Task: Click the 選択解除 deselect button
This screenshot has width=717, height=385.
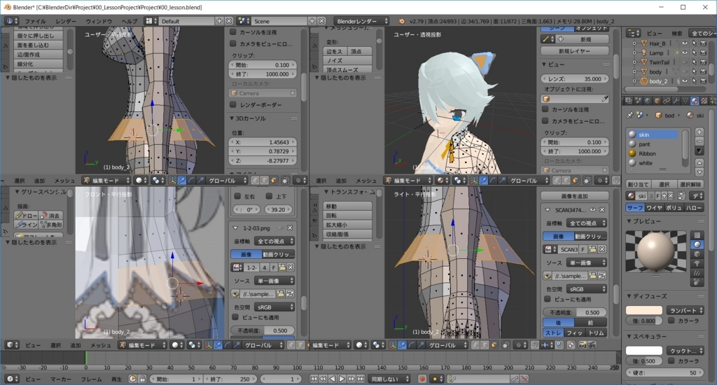Action: [690, 184]
